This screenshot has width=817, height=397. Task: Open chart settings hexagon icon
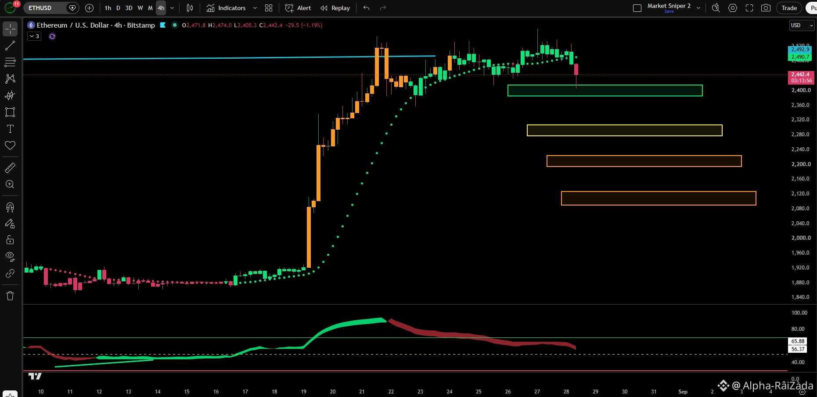coord(733,8)
